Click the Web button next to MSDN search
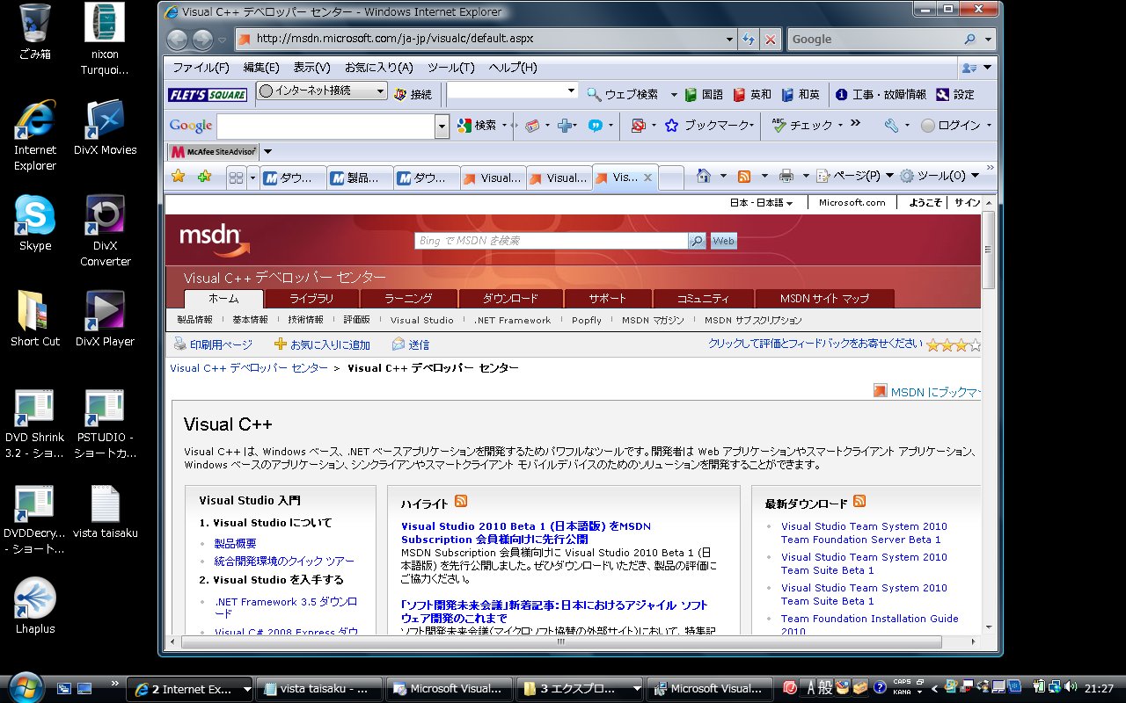This screenshot has width=1126, height=703. (723, 241)
